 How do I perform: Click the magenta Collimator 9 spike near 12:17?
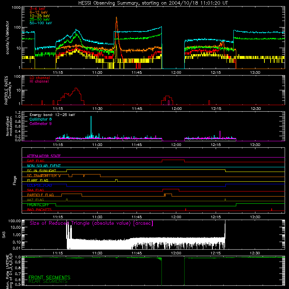(220, 134)
